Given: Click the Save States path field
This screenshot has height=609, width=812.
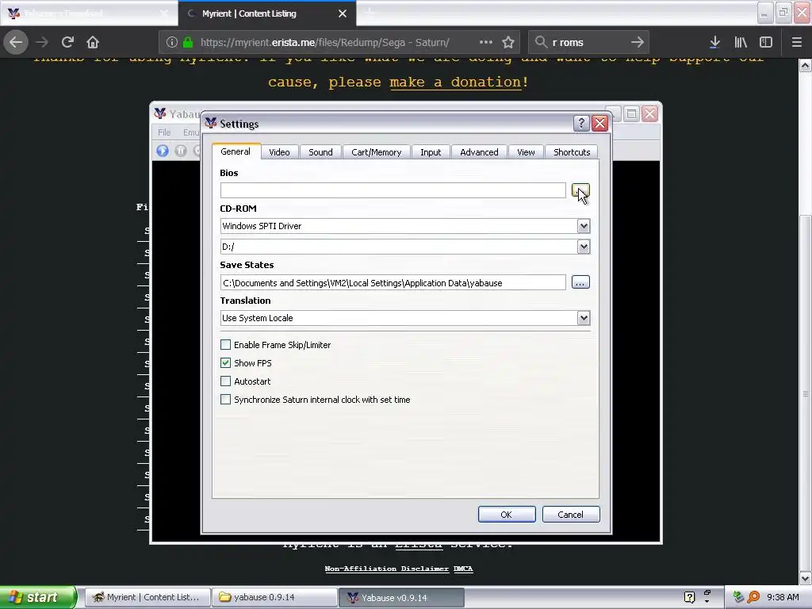Looking at the screenshot, I should click(393, 283).
